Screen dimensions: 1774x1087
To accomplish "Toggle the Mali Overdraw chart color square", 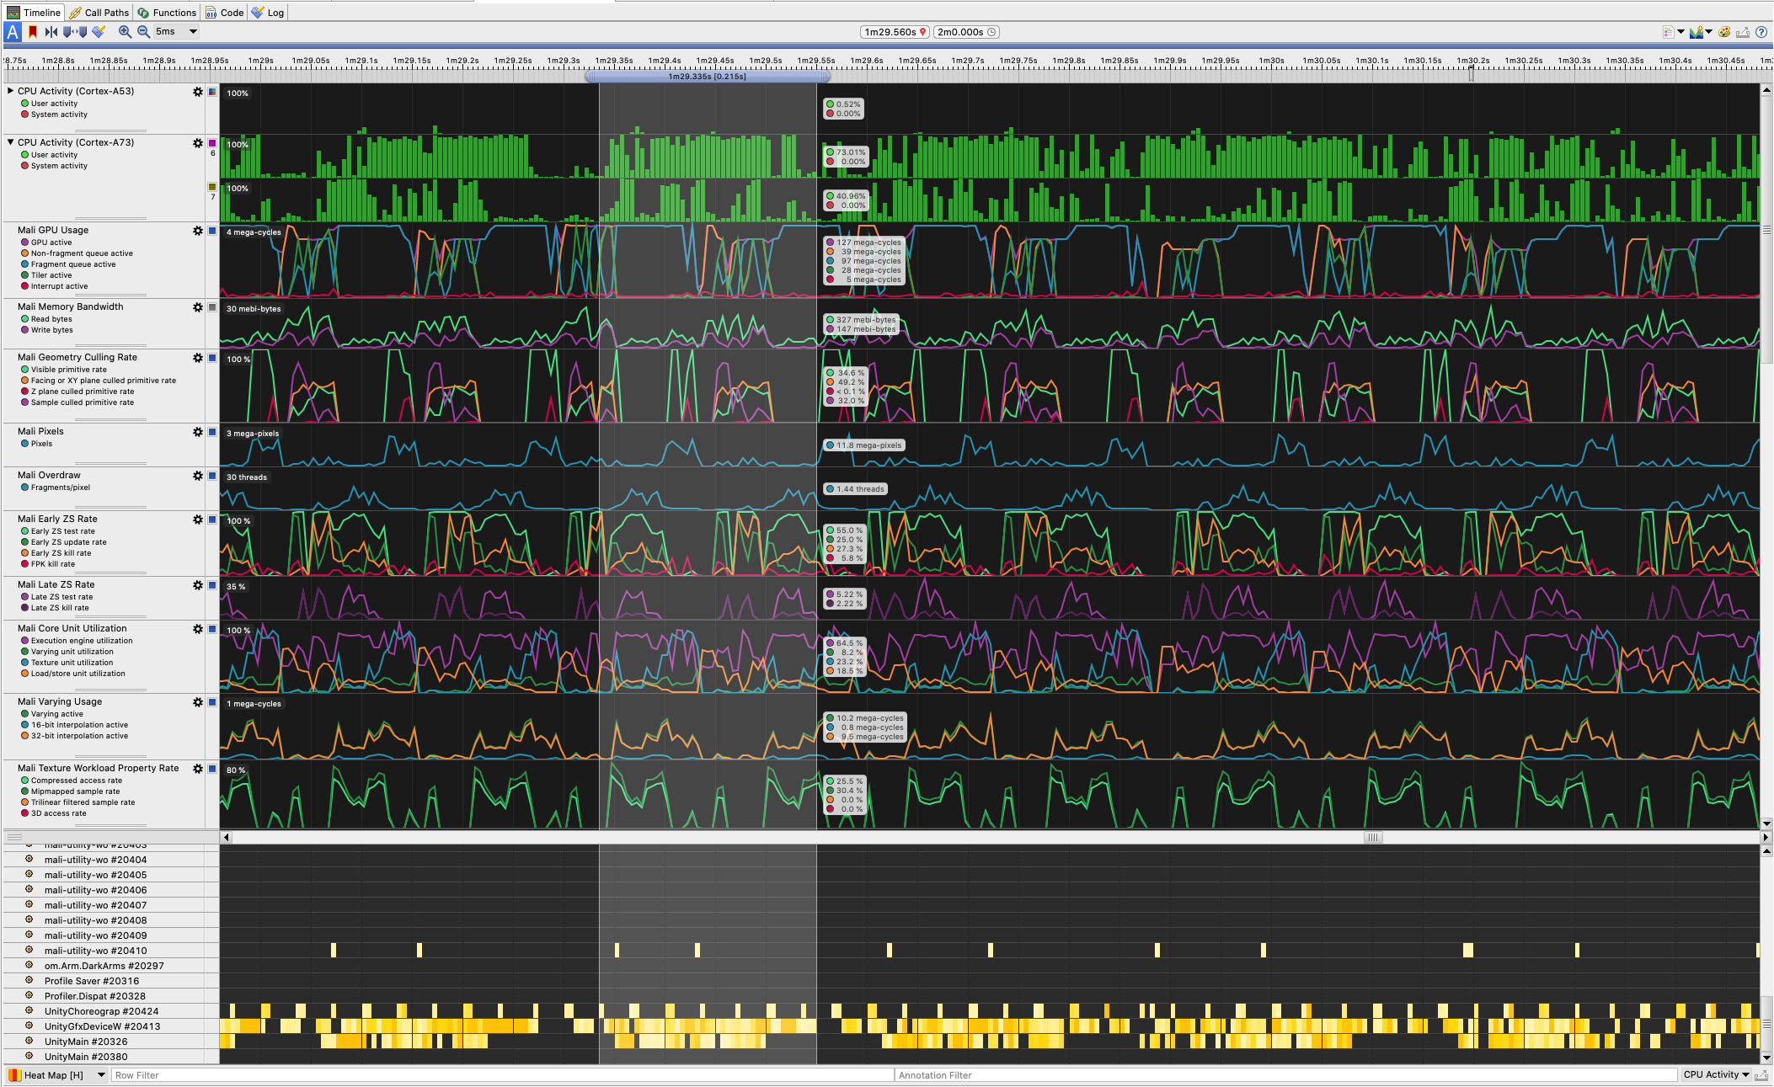I will point(212,476).
